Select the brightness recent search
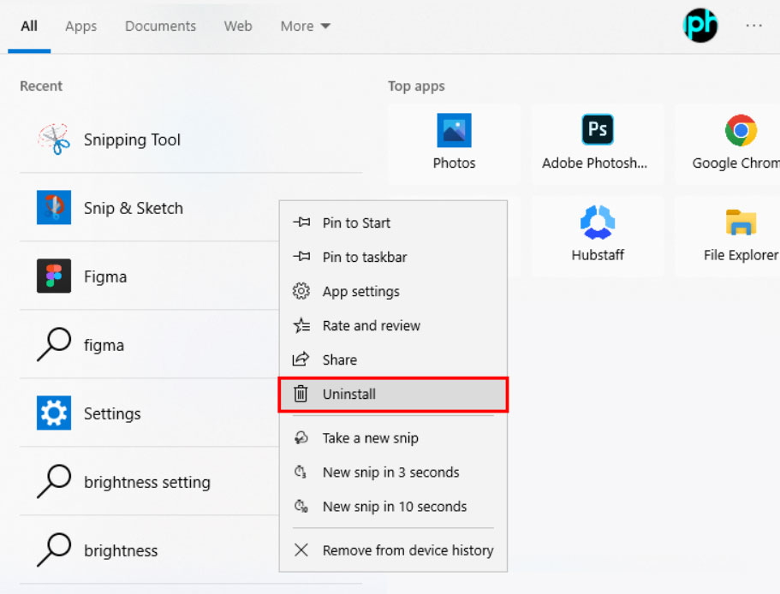Screen dimensions: 780x594 coord(149,550)
